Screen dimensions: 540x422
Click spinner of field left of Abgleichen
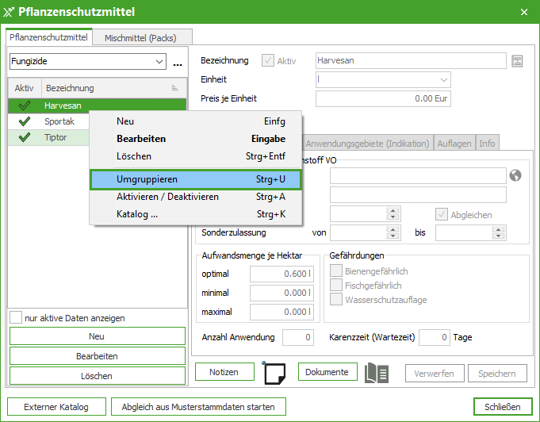393,214
